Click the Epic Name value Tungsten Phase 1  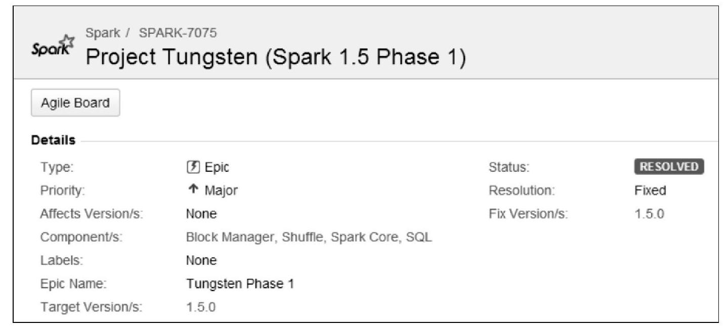(240, 284)
